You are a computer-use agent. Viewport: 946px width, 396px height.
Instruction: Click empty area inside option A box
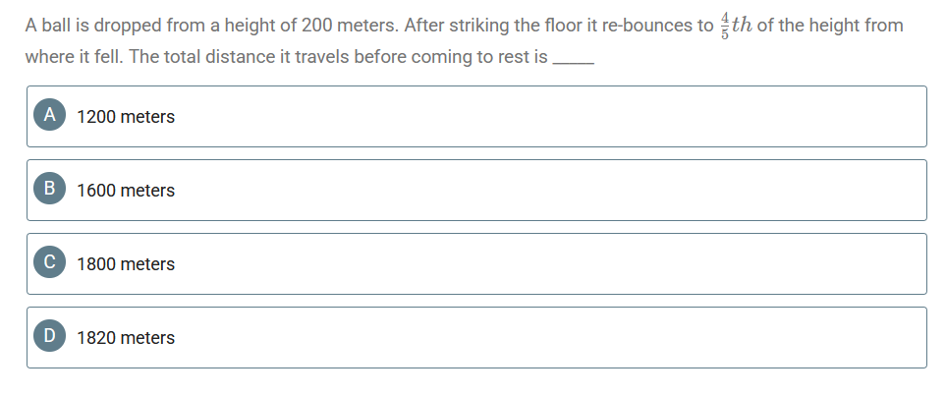(543, 117)
